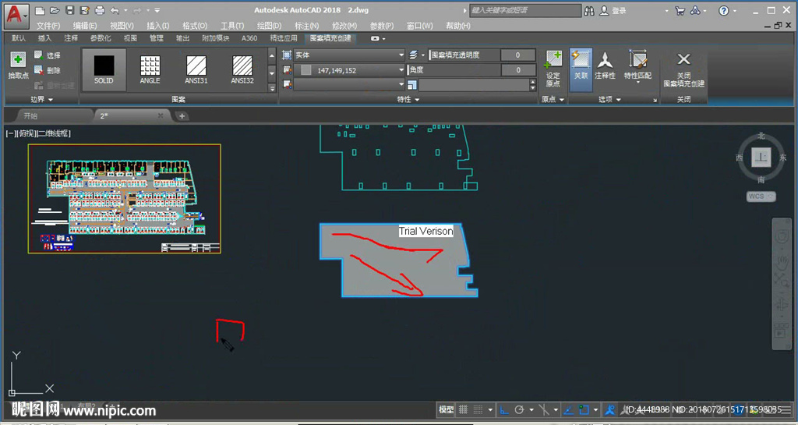The image size is (798, 425).
Task: Toggle snap mode in the status bar
Action: click(x=478, y=409)
